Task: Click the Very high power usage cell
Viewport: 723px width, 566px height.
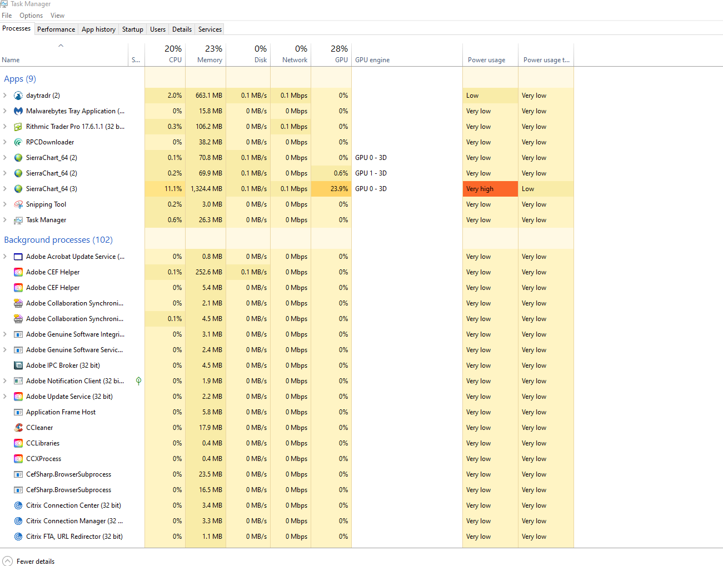Action: (x=490, y=189)
